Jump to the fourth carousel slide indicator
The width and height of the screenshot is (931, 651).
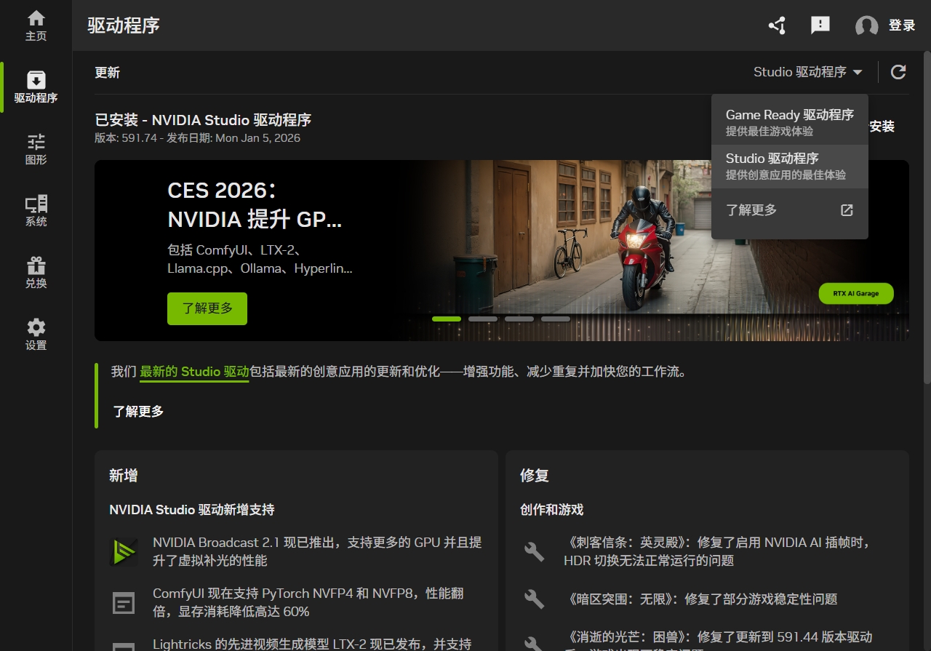(556, 319)
